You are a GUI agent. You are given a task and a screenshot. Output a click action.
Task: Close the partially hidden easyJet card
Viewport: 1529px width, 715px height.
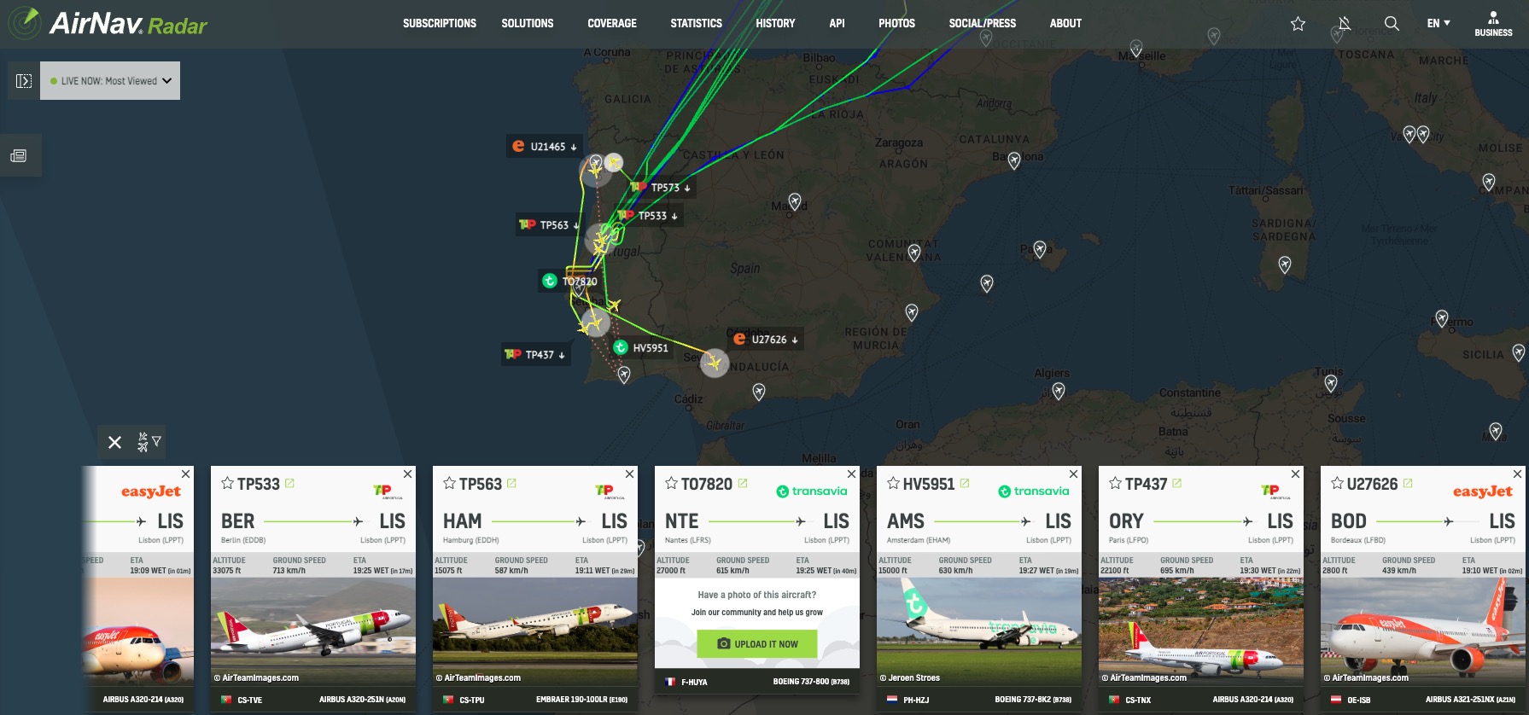pyautogui.click(x=185, y=474)
